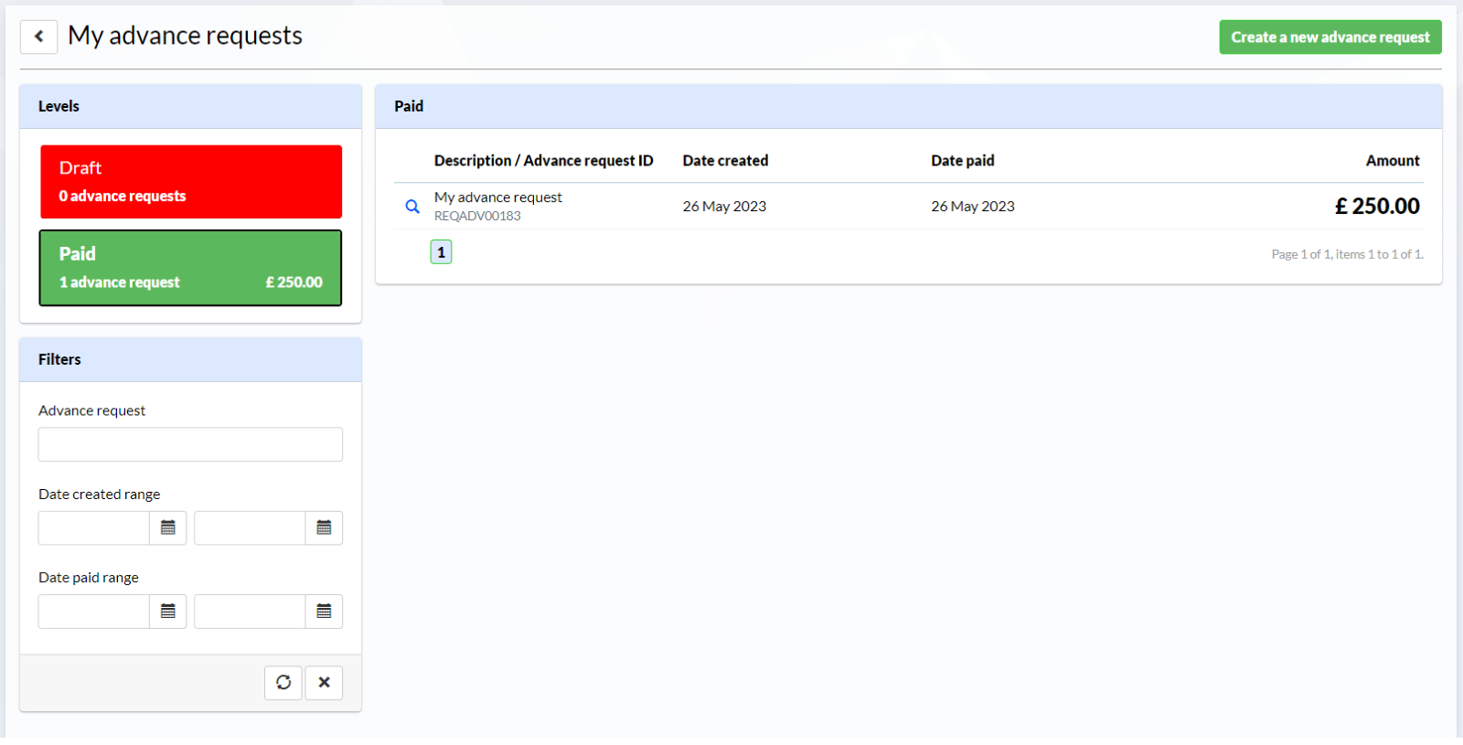The image size is (1463, 745).
Task: Focus the Advance request filter field
Action: 190,444
